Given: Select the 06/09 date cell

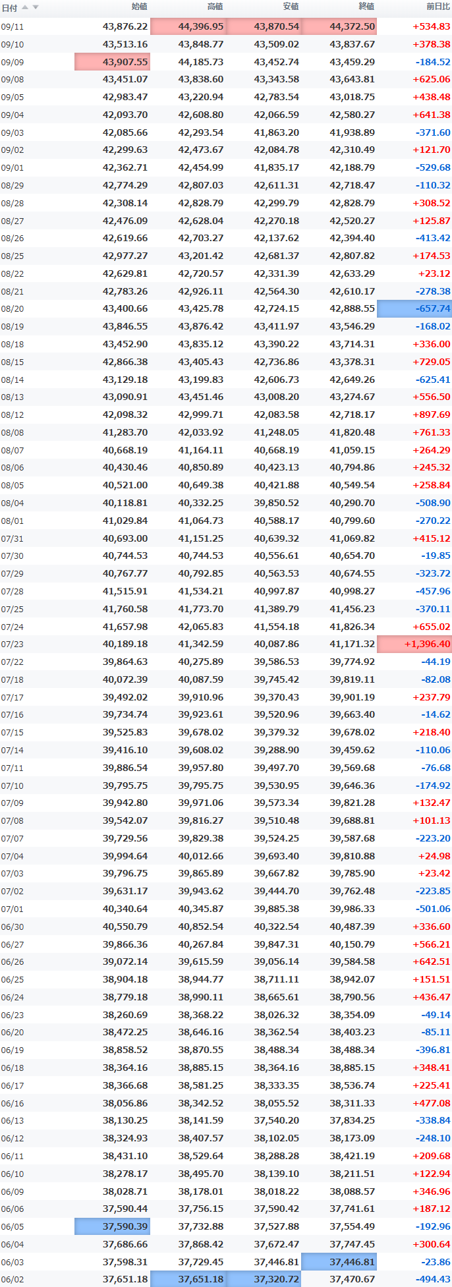Looking at the screenshot, I should pos(13,1192).
